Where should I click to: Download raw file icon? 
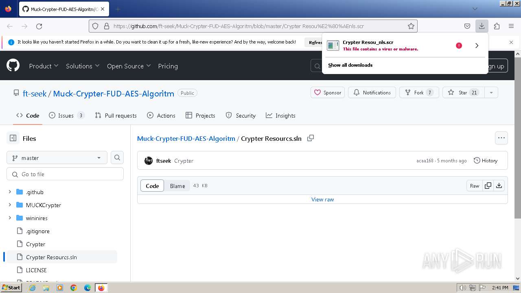click(x=499, y=186)
